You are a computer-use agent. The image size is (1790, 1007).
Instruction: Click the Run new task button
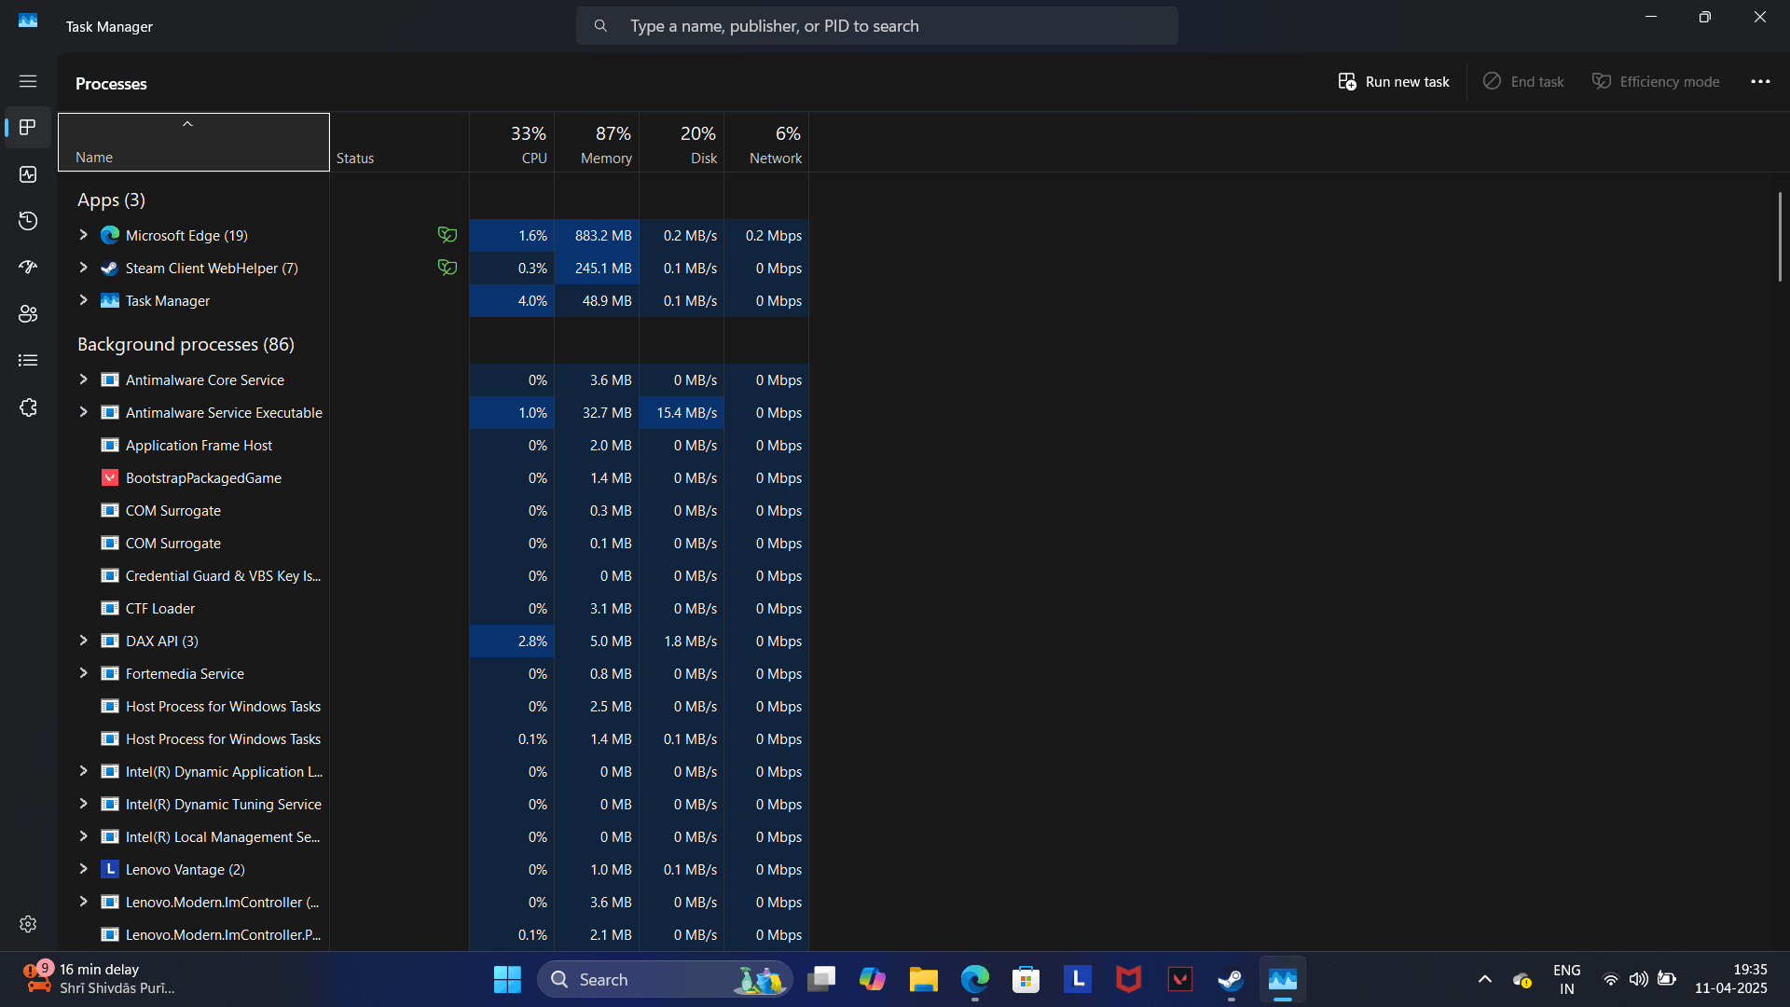[x=1394, y=82]
